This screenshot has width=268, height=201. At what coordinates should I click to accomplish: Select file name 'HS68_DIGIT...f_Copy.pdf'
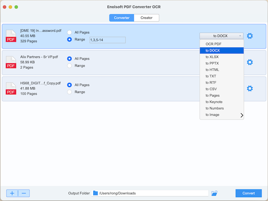coord(40,83)
